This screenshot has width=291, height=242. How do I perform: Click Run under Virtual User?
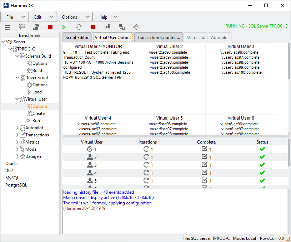tap(36, 121)
